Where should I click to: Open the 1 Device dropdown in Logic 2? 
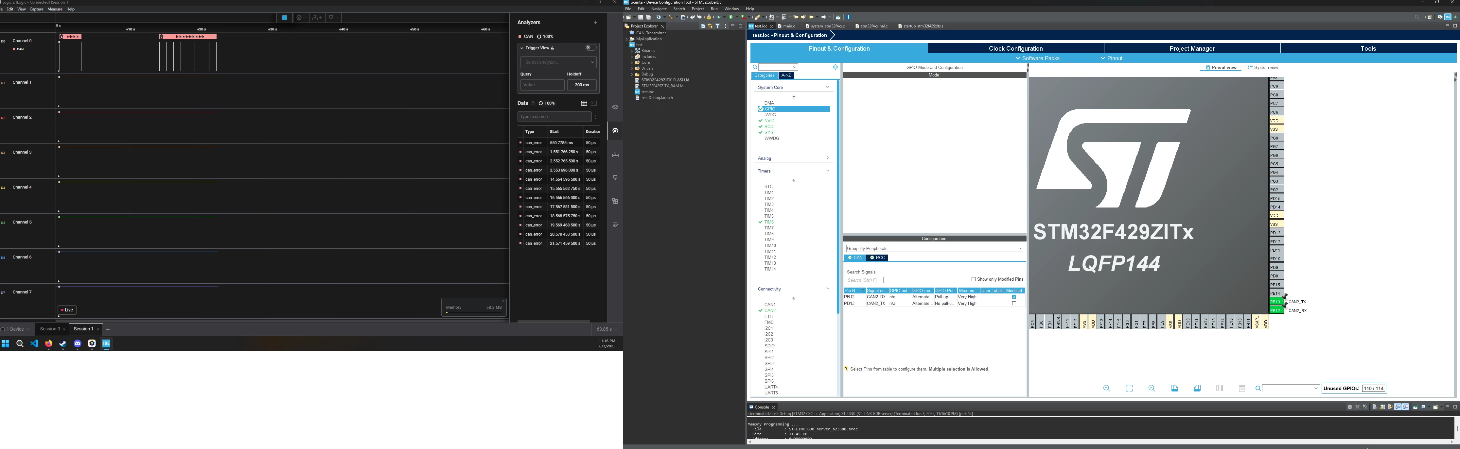click(16, 329)
